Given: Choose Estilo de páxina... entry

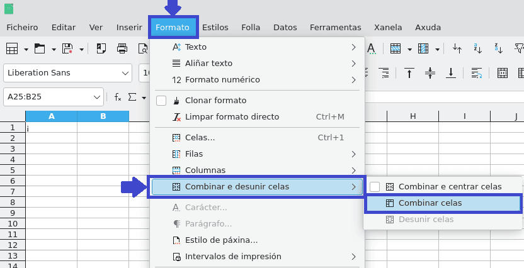Looking at the screenshot, I should click(257, 240).
